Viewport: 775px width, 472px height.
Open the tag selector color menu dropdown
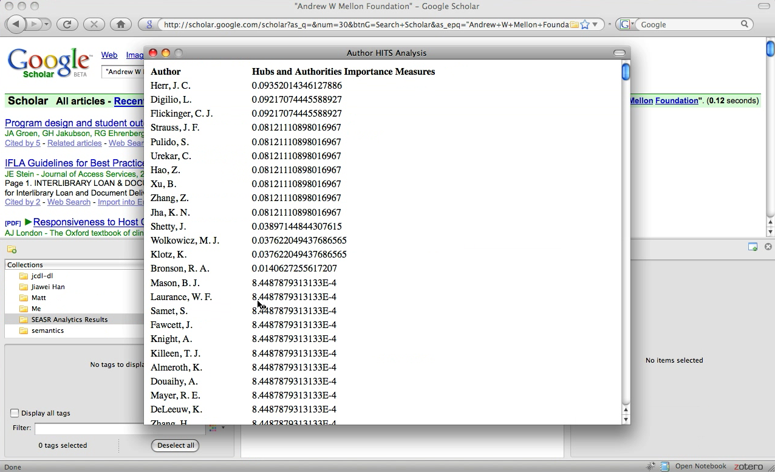[216, 428]
